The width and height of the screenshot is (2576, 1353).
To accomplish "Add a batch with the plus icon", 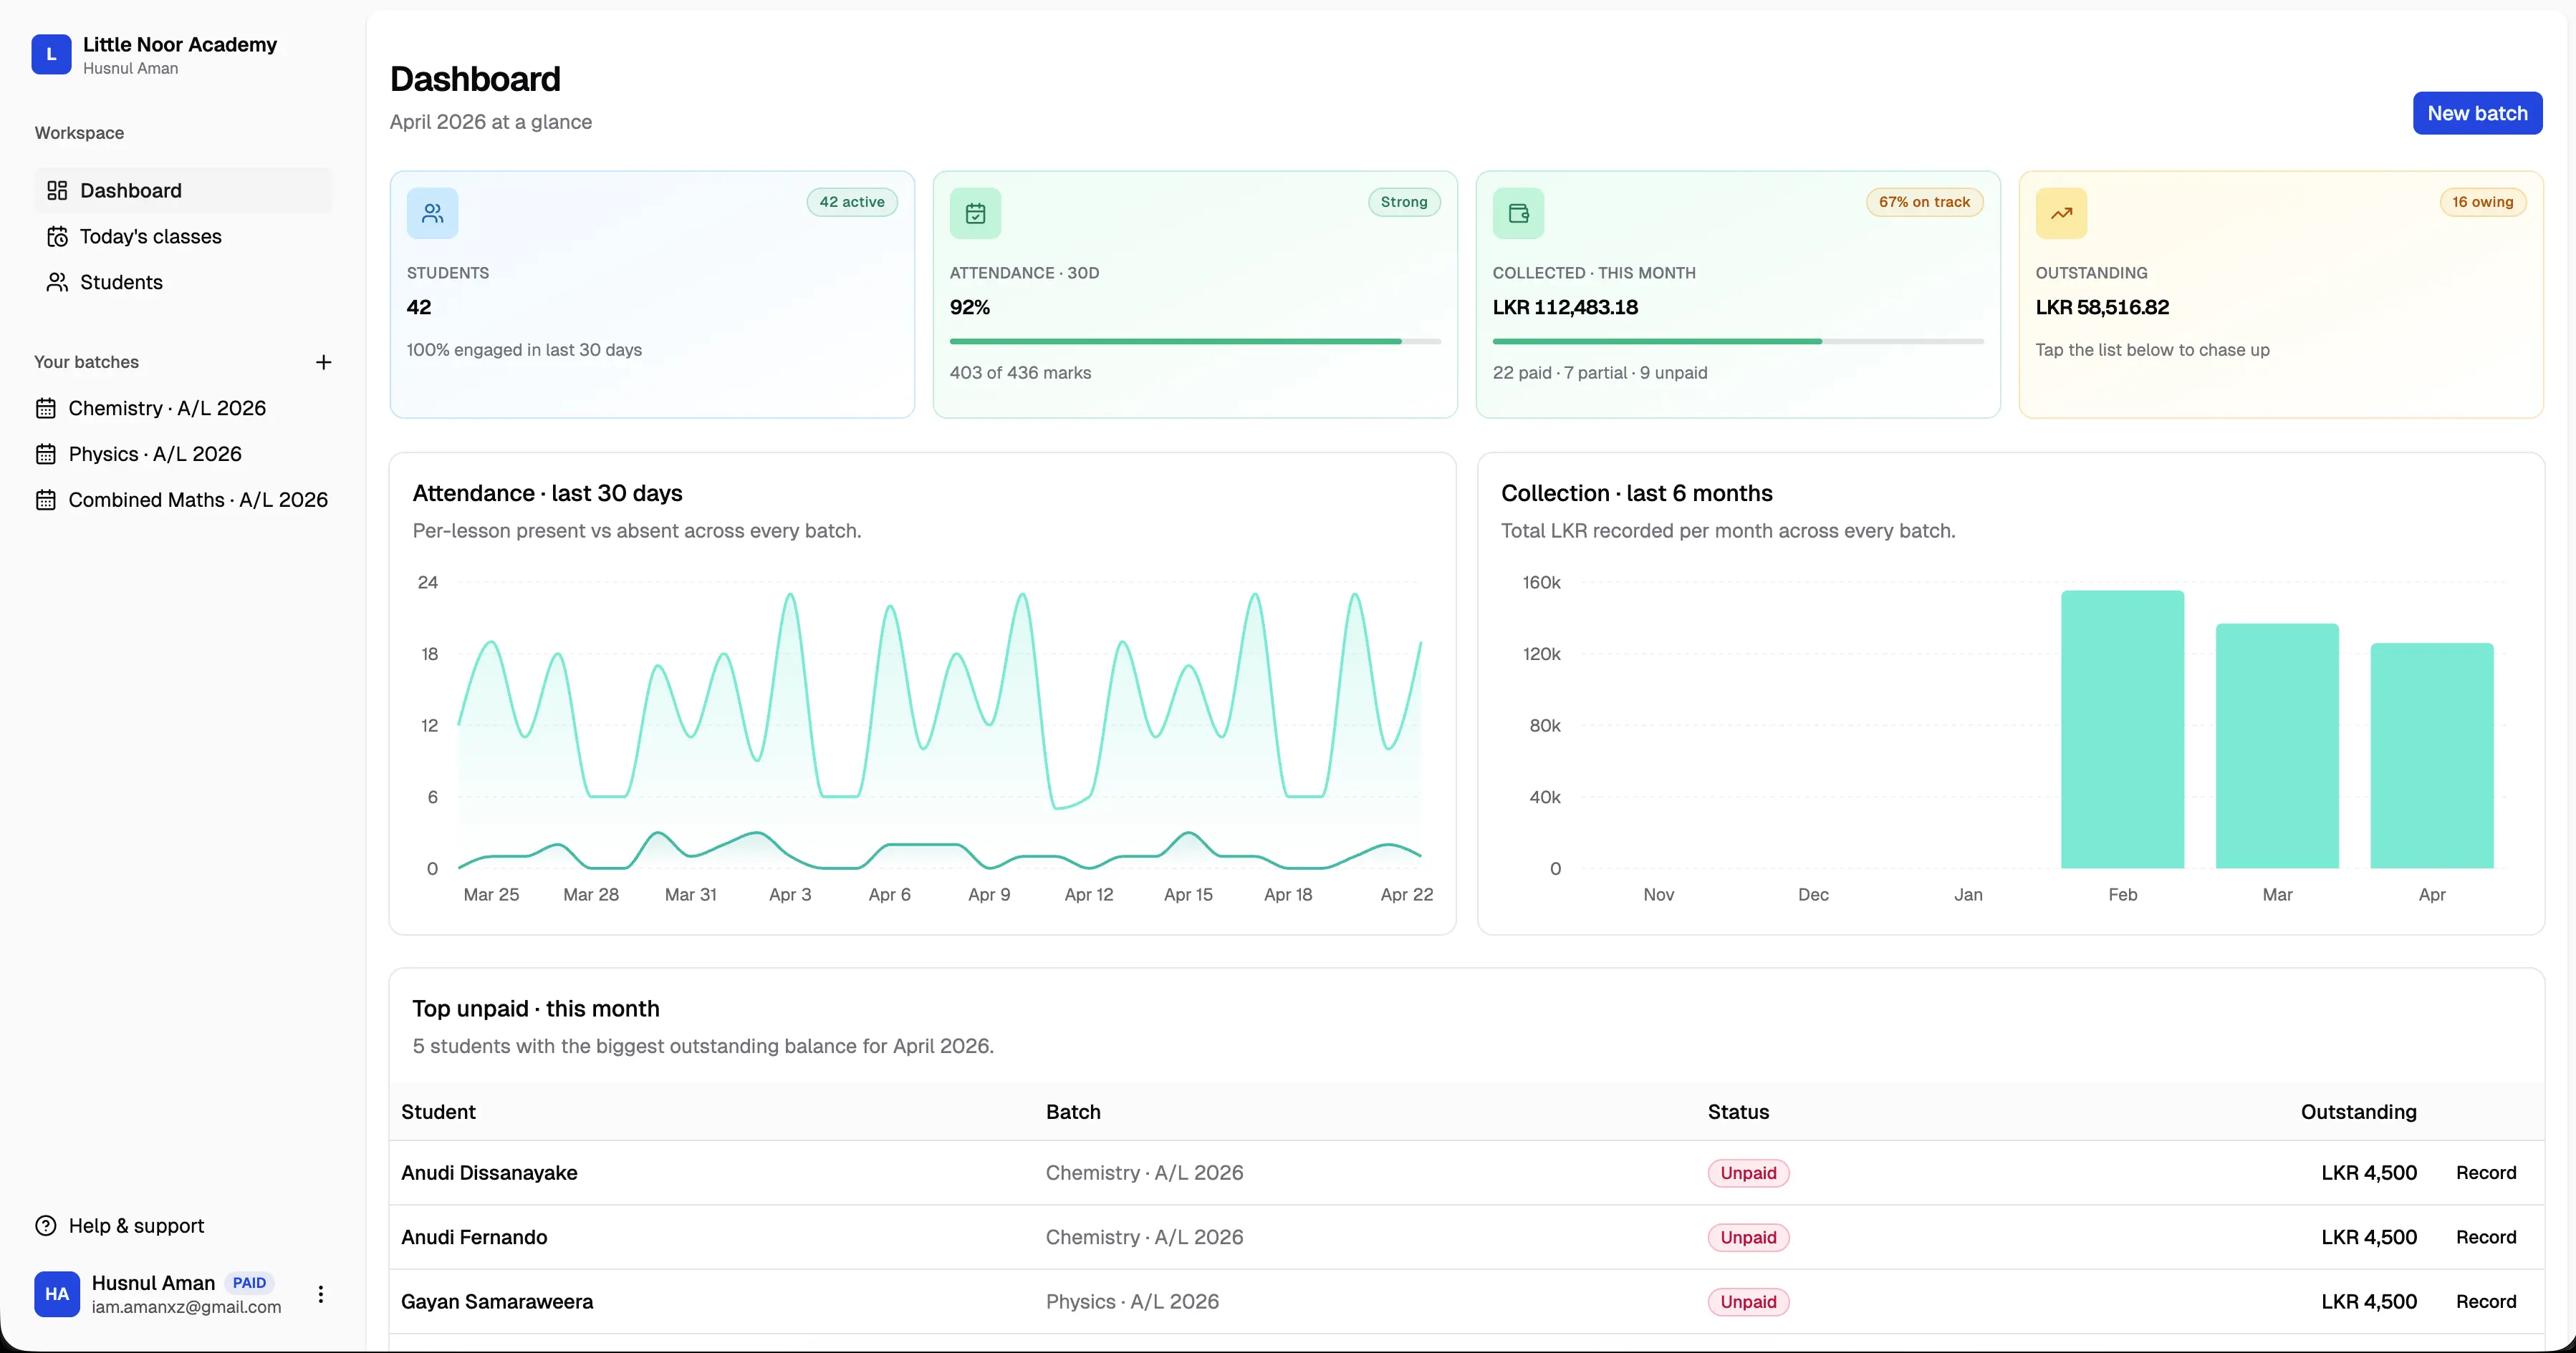I will click(323, 363).
